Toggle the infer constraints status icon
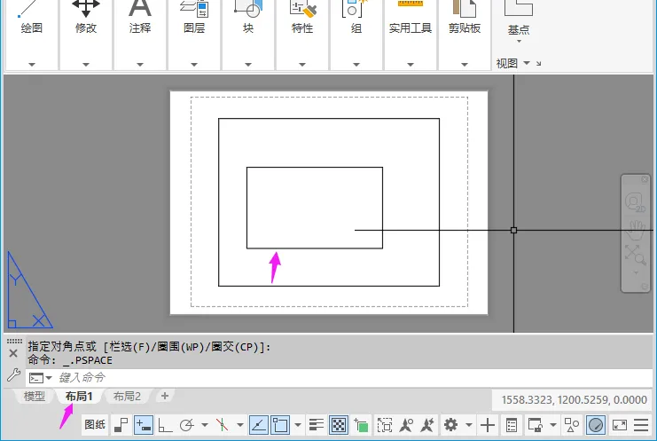The height and width of the screenshot is (441, 657). point(121,425)
